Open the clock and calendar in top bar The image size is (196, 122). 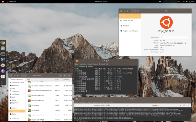pyautogui.click(x=101, y=2)
